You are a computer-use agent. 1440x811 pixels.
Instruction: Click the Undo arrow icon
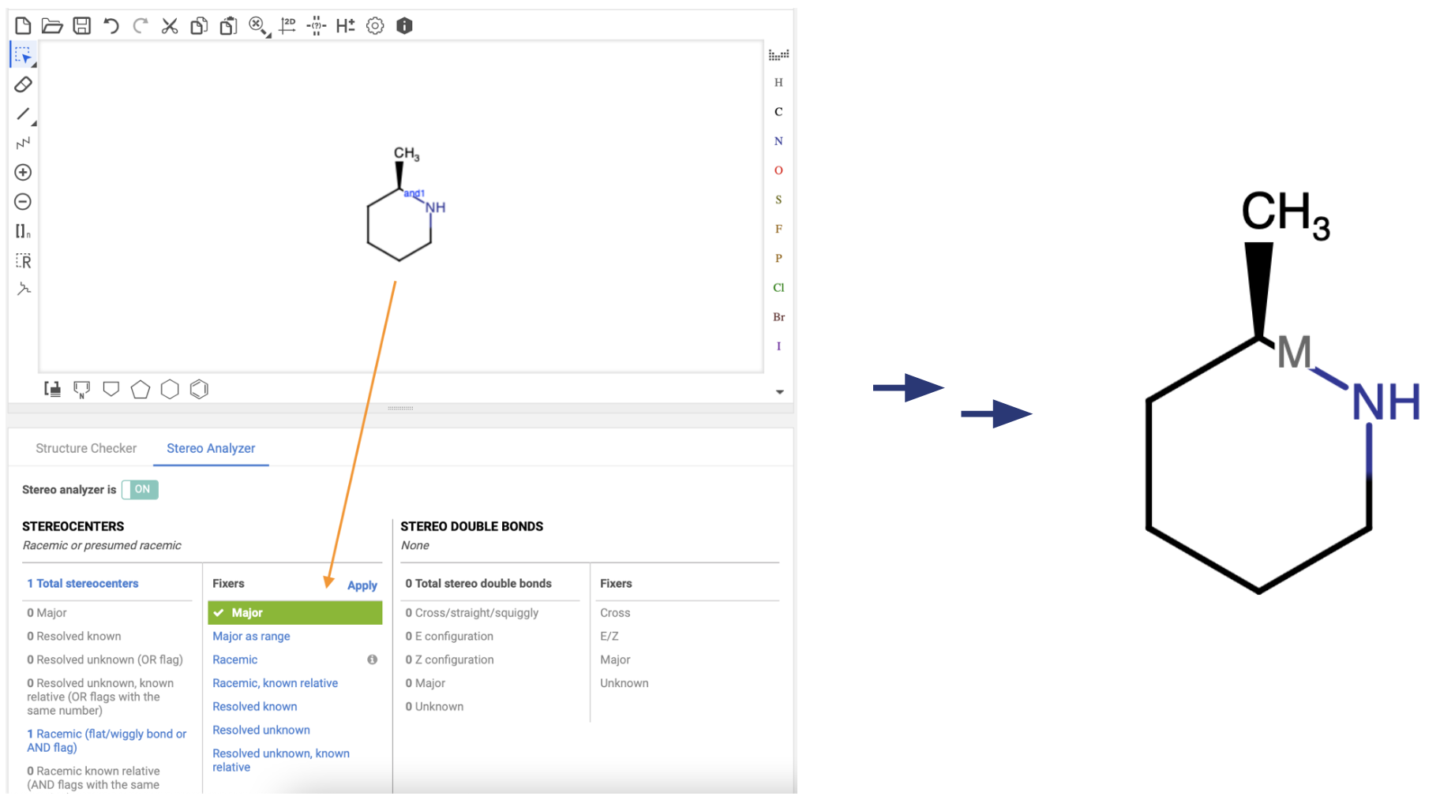pyautogui.click(x=111, y=26)
